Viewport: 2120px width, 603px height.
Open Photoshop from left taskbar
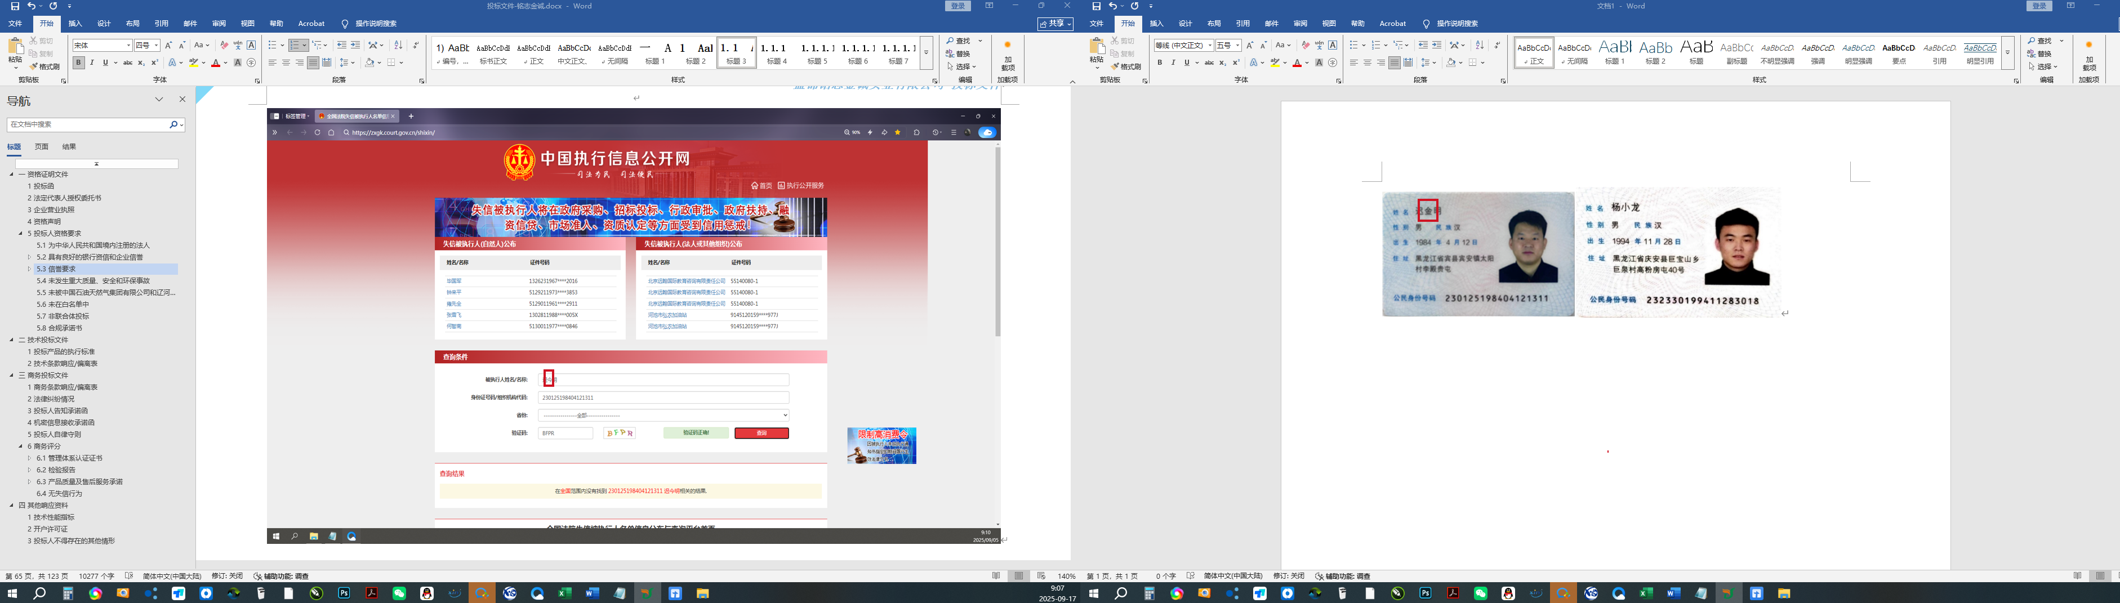[344, 593]
